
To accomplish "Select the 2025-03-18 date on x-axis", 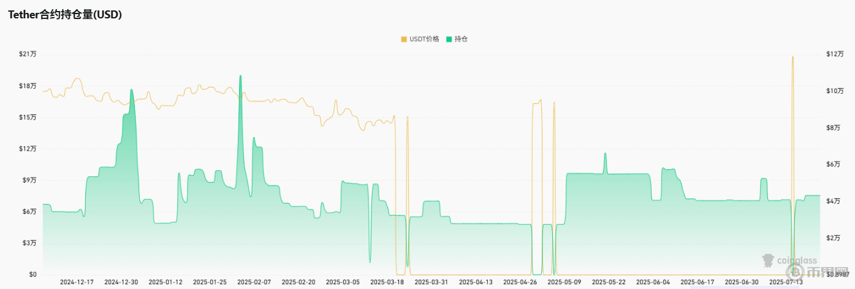I will click(387, 282).
